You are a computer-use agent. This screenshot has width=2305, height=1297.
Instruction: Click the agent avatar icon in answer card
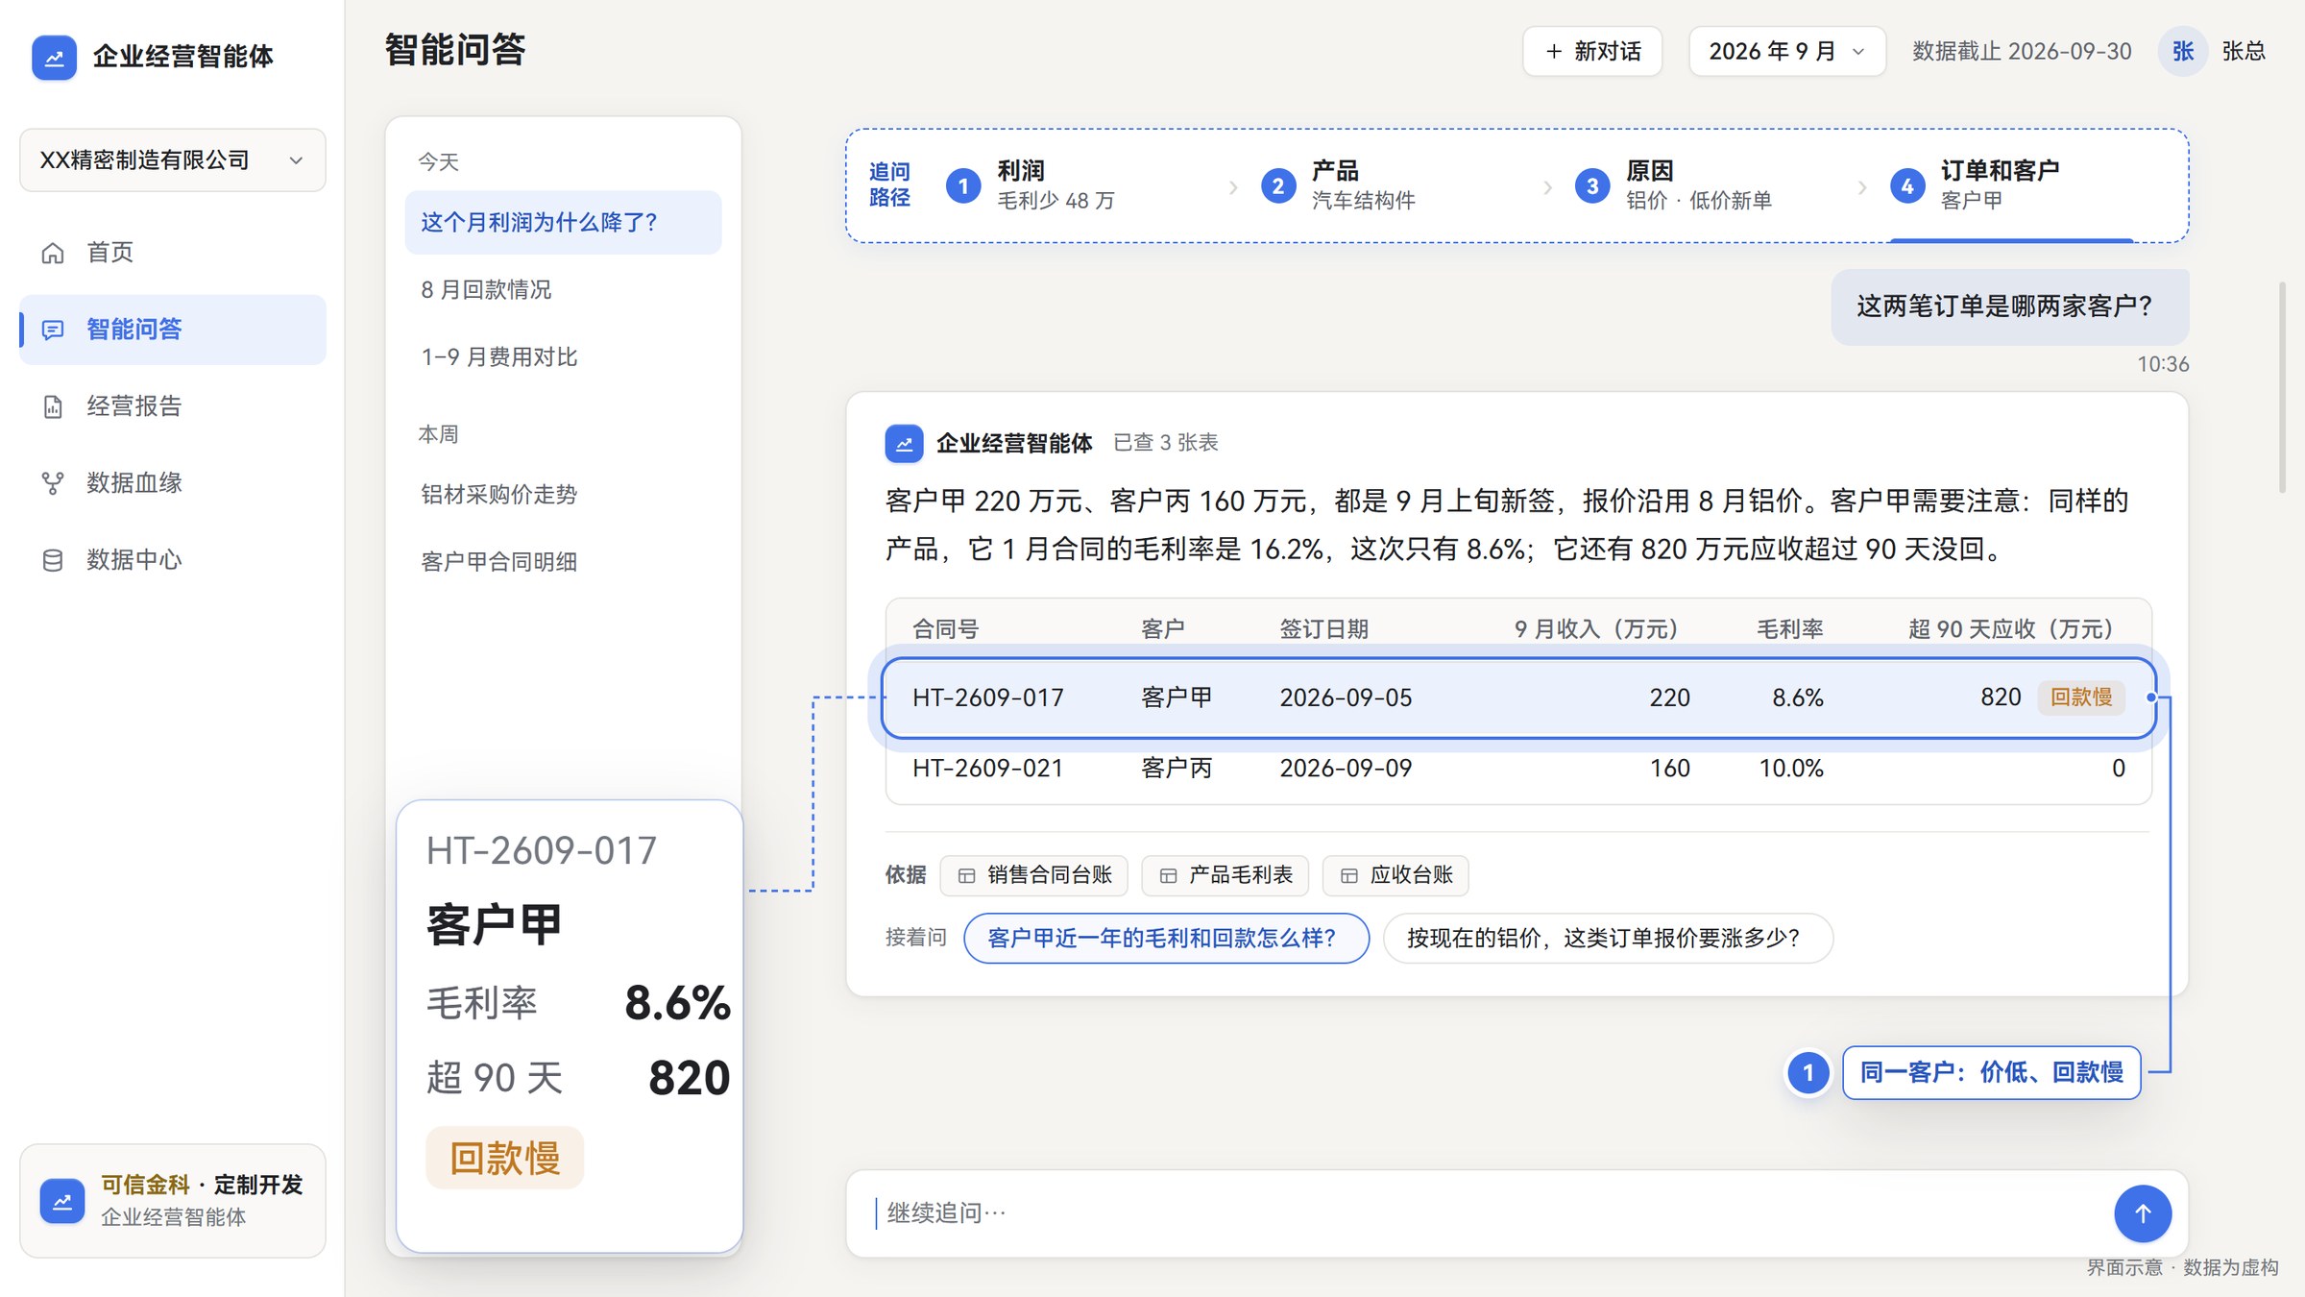tap(904, 443)
